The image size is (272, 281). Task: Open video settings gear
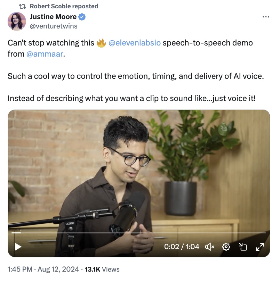[226, 247]
